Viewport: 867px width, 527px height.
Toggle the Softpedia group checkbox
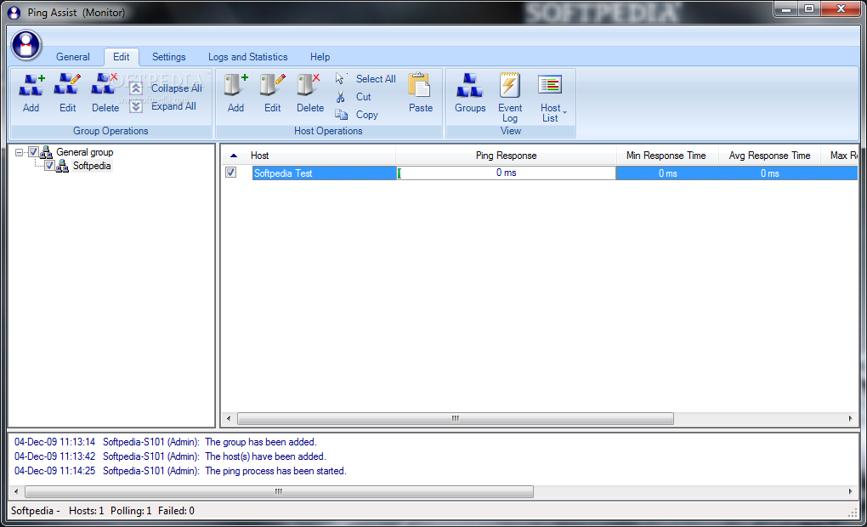[x=49, y=166]
